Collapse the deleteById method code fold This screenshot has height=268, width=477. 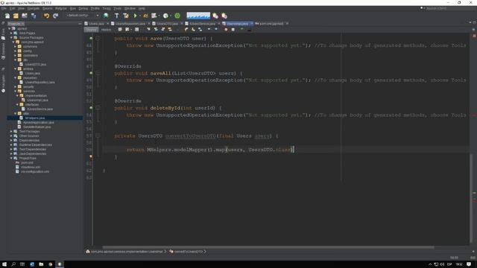[x=98, y=107]
